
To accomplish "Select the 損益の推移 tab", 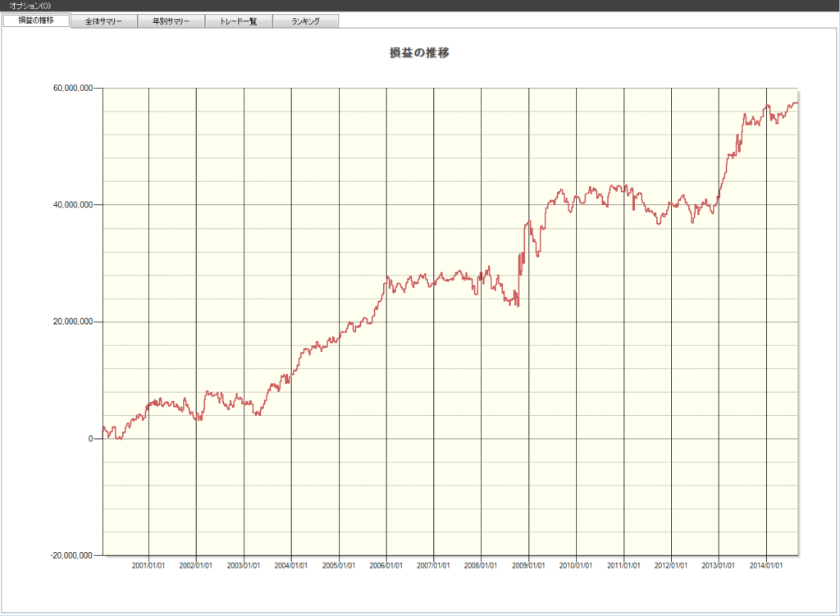I will click(36, 21).
